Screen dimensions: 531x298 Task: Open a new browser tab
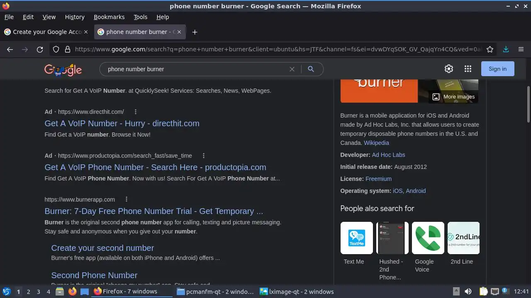coord(195,32)
